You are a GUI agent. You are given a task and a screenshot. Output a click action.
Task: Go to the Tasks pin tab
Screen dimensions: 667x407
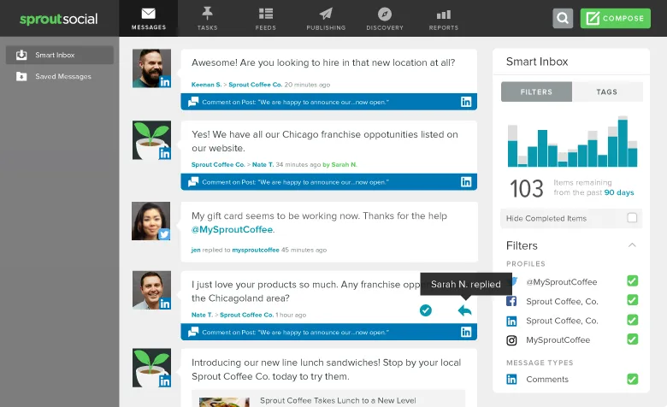(x=207, y=18)
